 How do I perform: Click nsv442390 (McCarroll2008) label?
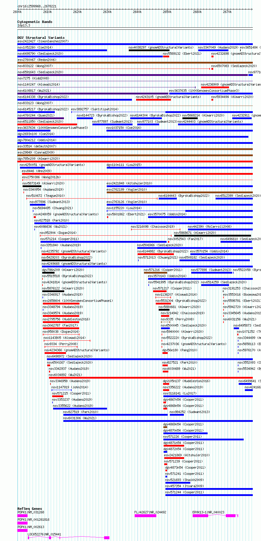[210, 227]
